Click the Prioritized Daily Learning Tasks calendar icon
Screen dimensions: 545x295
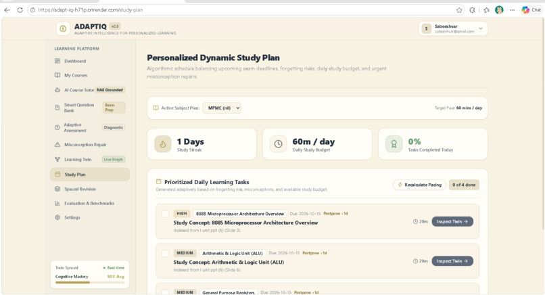(x=158, y=181)
